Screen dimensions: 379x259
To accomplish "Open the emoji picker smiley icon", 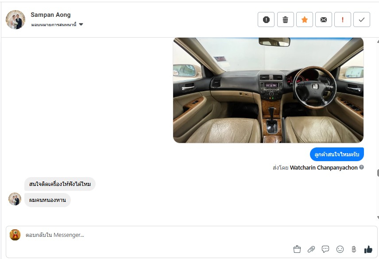I will (x=340, y=249).
